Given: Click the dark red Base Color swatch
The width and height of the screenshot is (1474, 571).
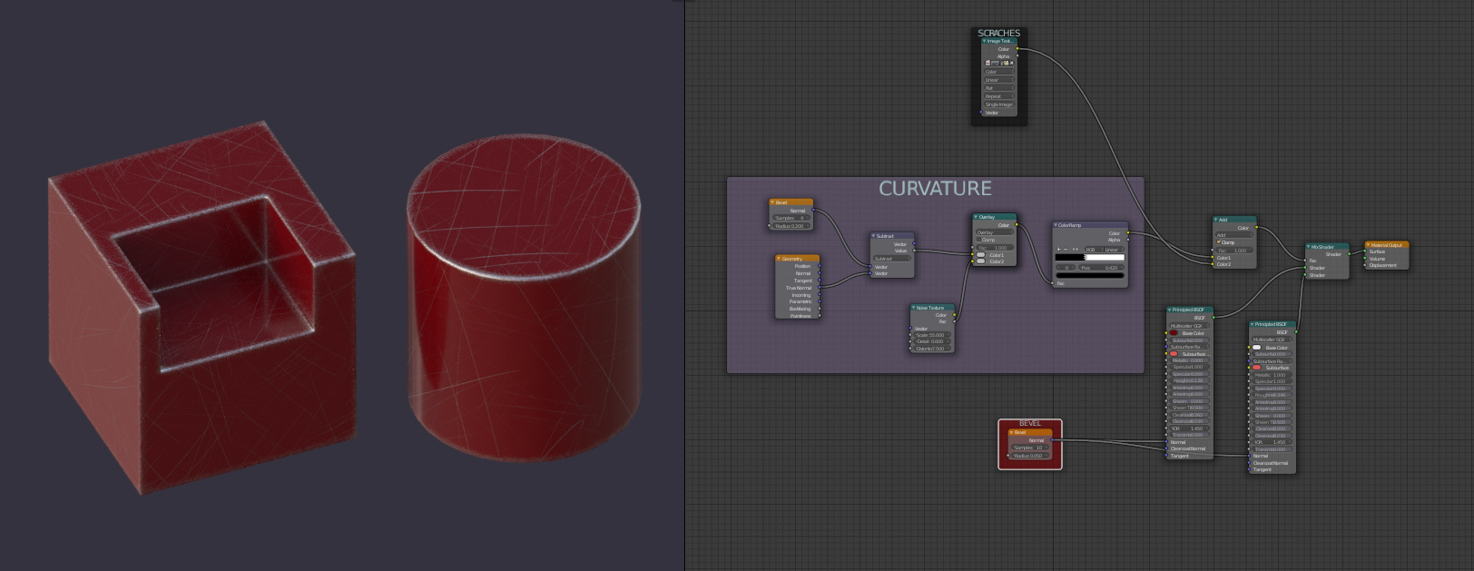Looking at the screenshot, I should click(x=1174, y=333).
